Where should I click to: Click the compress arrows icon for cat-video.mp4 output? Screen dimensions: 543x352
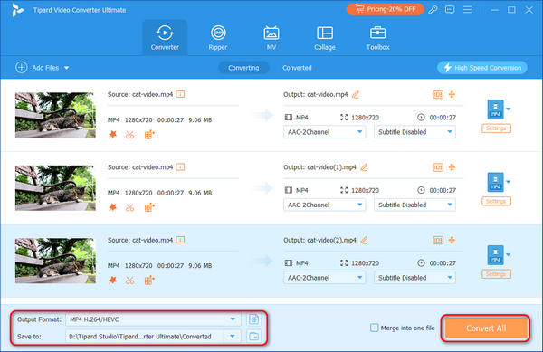pyautogui.click(x=452, y=94)
